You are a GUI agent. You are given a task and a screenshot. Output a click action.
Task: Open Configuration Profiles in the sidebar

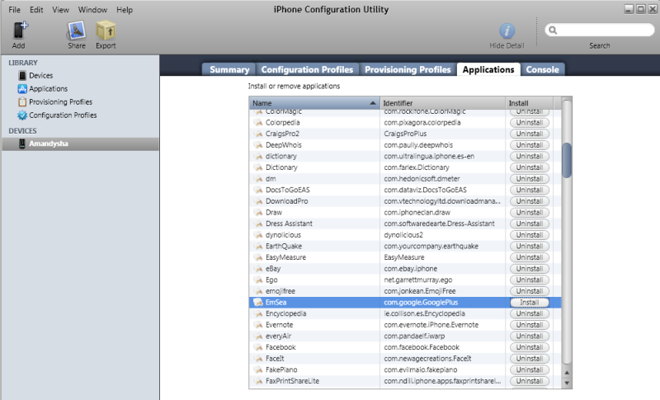[63, 115]
